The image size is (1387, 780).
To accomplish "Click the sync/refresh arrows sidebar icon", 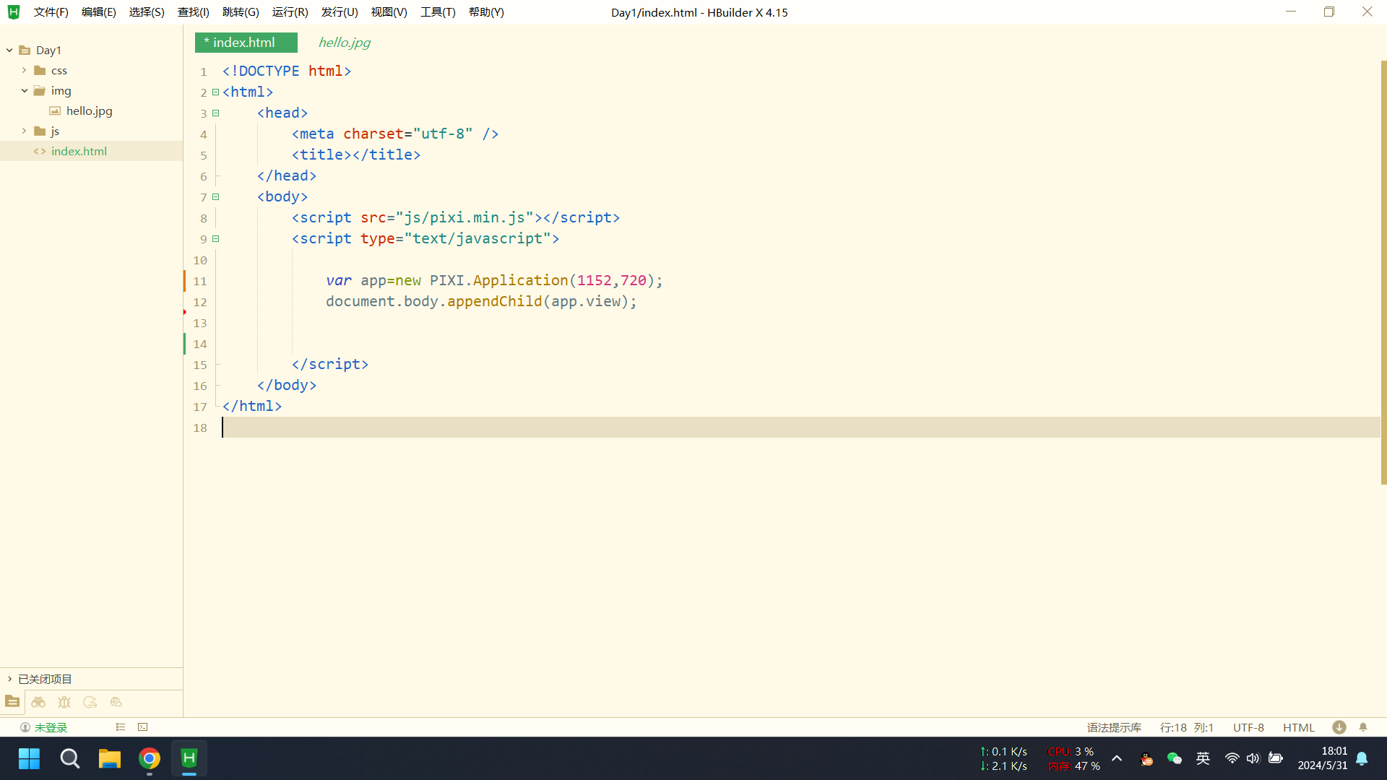I will [90, 702].
